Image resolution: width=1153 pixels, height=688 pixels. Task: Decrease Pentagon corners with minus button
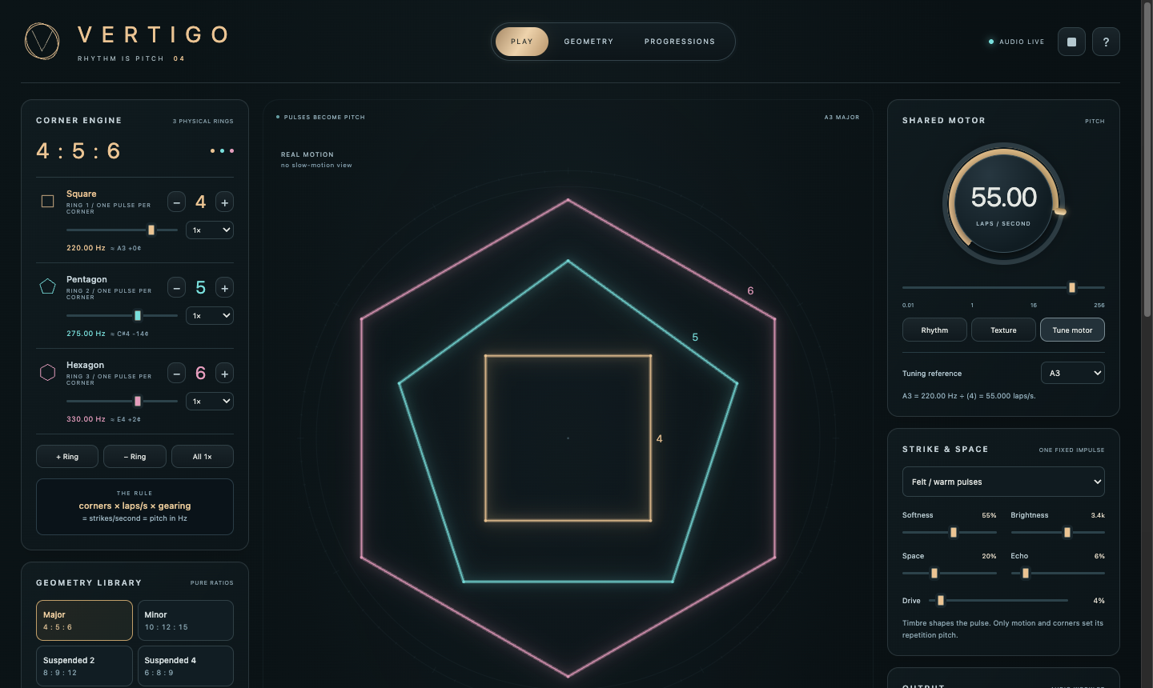[177, 288]
